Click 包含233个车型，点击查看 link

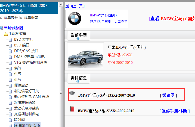click(109, 21)
